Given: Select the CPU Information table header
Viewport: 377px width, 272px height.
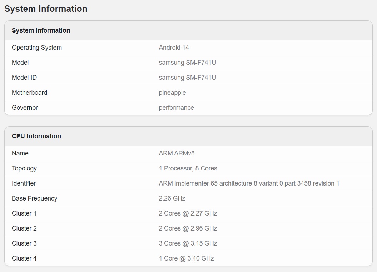Looking at the screenshot, I should 36,136.
